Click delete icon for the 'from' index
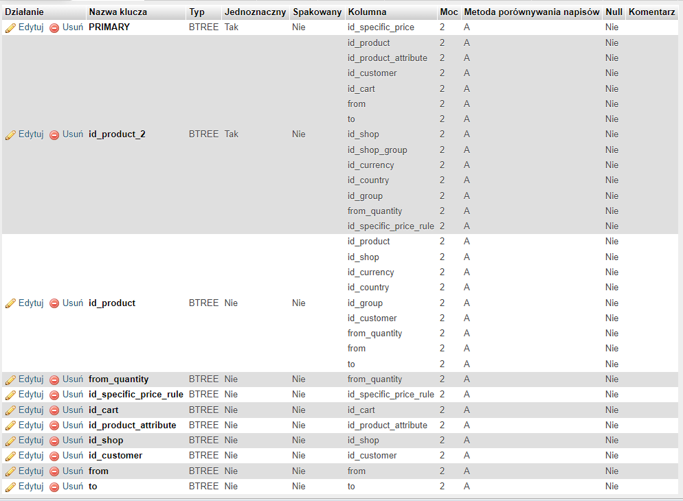 pyautogui.click(x=54, y=472)
